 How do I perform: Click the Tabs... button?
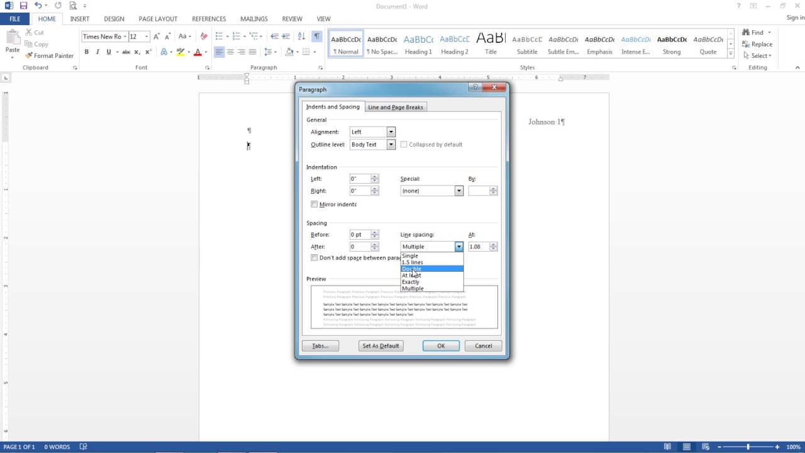(x=320, y=346)
